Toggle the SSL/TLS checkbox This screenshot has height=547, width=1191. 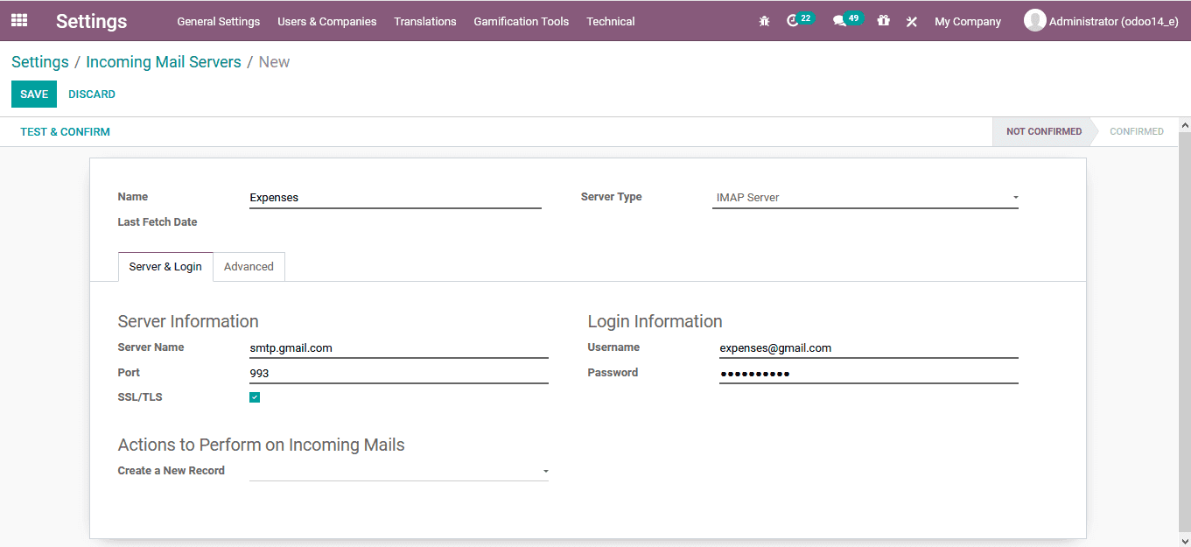tap(255, 397)
